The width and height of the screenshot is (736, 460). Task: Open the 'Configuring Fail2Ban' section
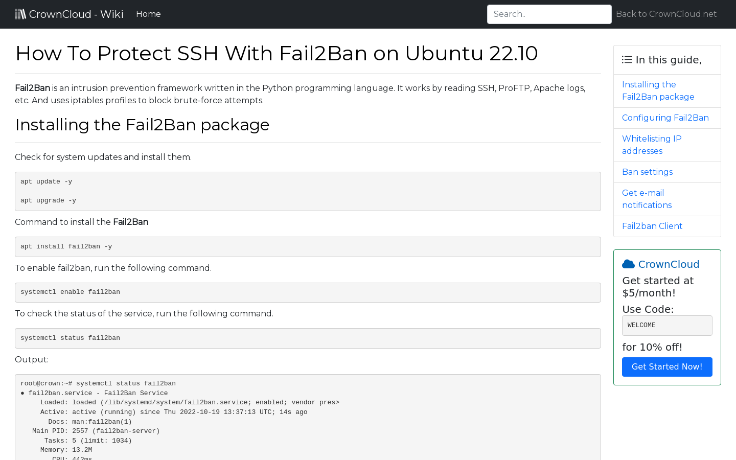point(665,118)
